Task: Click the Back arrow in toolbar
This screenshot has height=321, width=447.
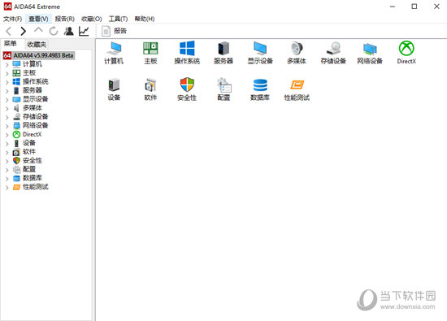Action: click(9, 31)
